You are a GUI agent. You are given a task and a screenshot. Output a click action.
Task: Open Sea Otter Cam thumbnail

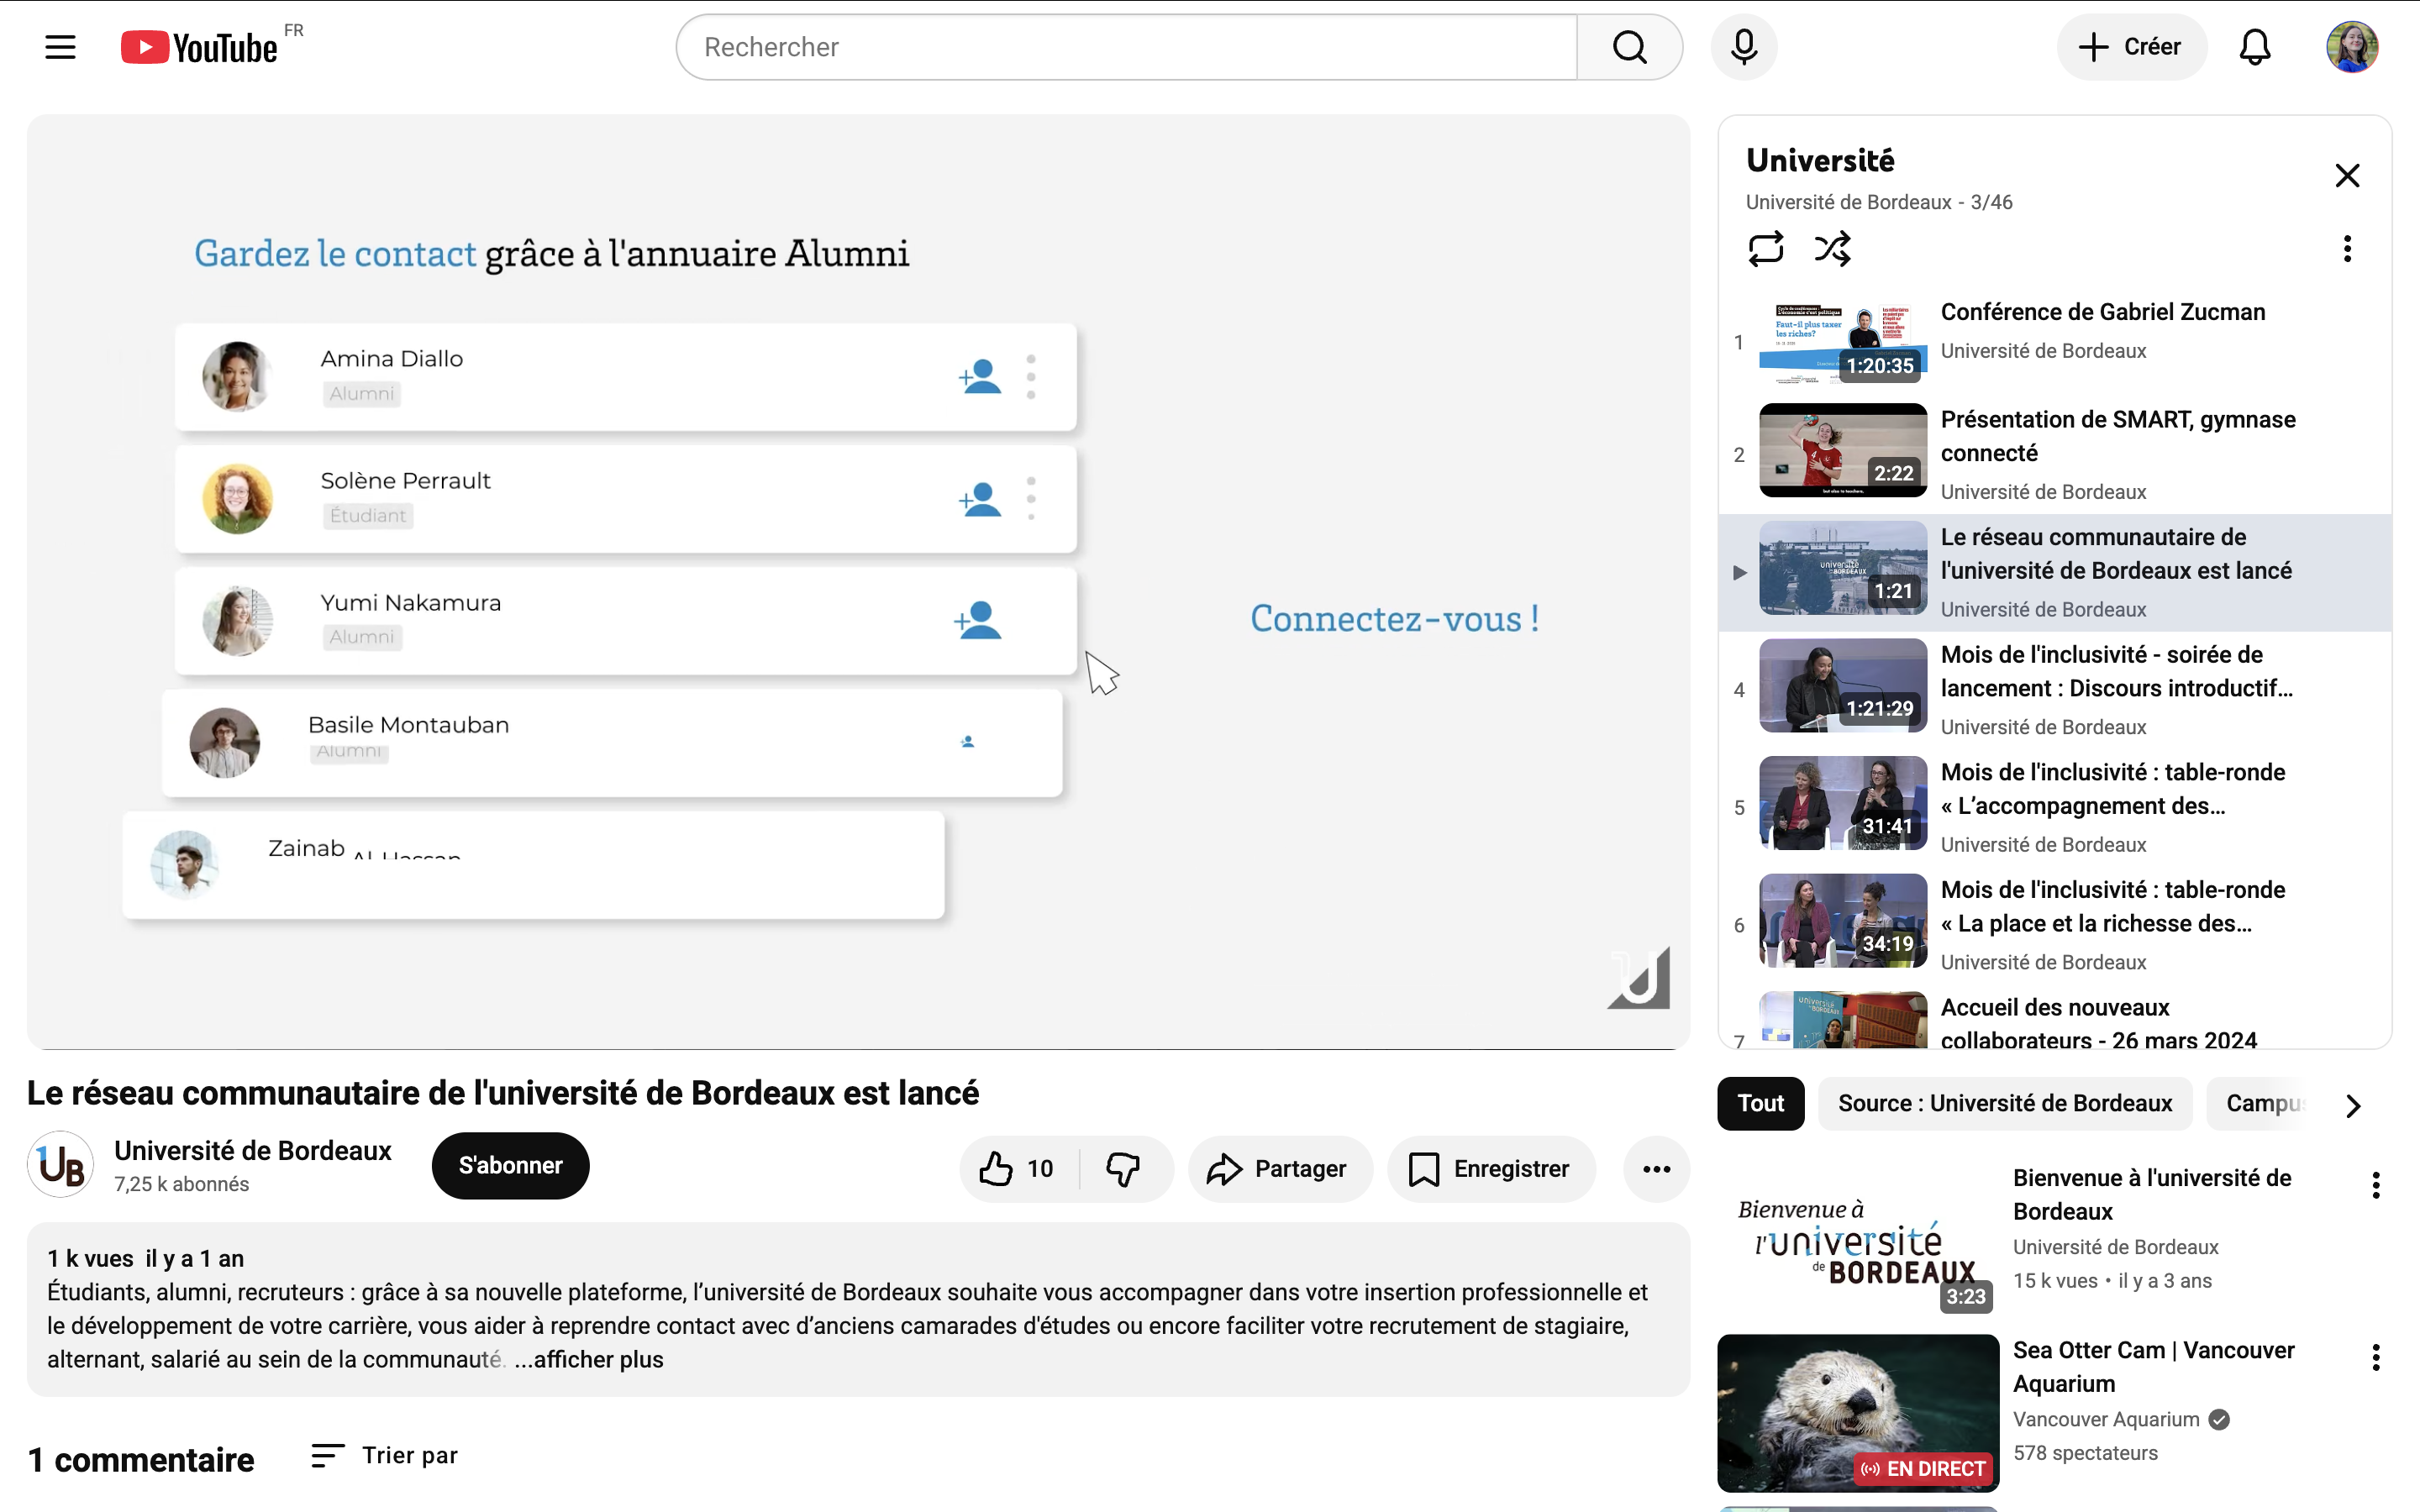pyautogui.click(x=1858, y=1413)
